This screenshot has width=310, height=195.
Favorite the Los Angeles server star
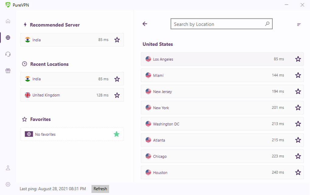pos(298,59)
